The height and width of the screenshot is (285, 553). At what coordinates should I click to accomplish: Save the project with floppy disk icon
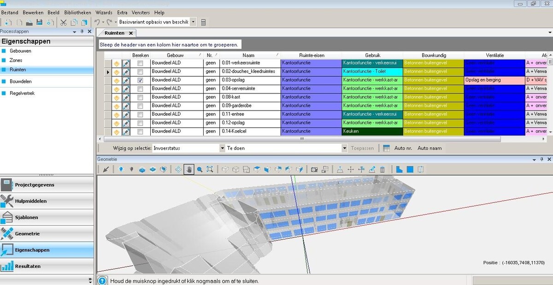39,22
